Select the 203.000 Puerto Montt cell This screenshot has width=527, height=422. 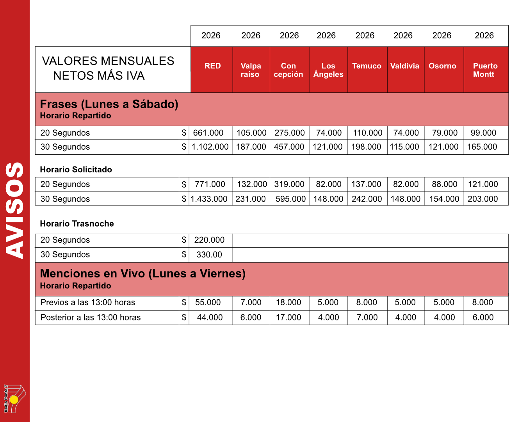click(x=486, y=198)
